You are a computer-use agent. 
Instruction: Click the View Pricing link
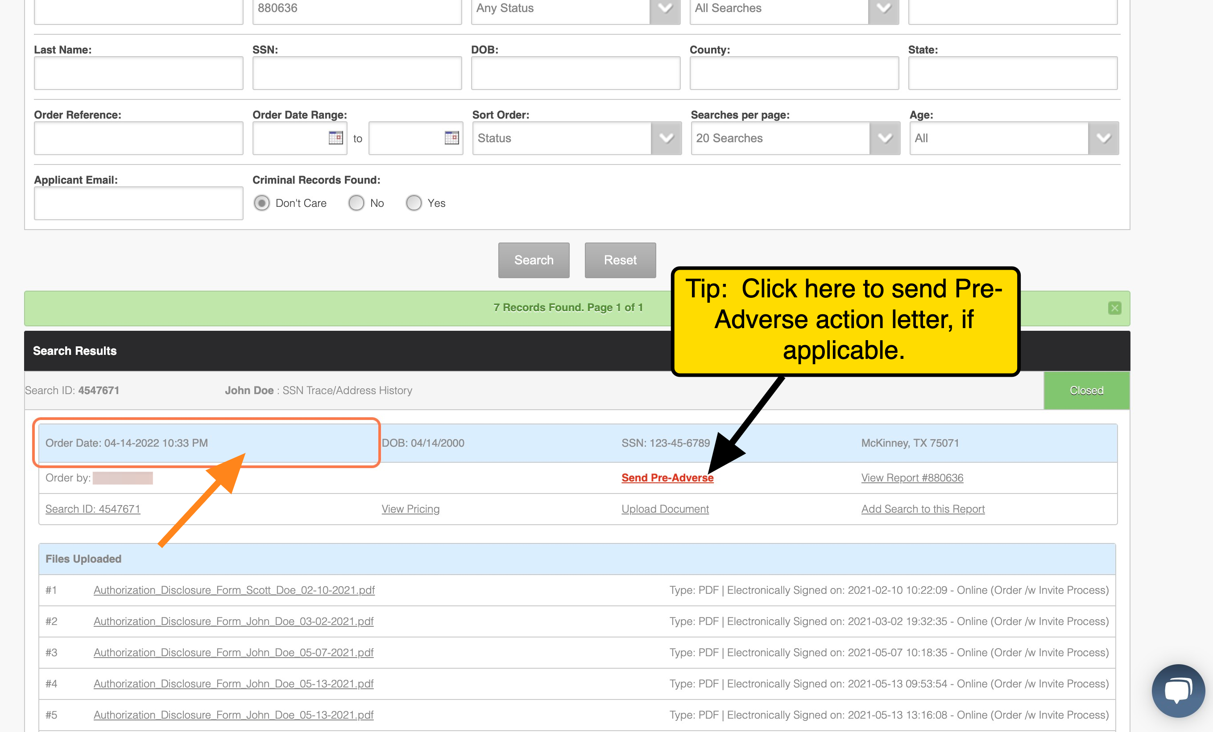tap(410, 509)
